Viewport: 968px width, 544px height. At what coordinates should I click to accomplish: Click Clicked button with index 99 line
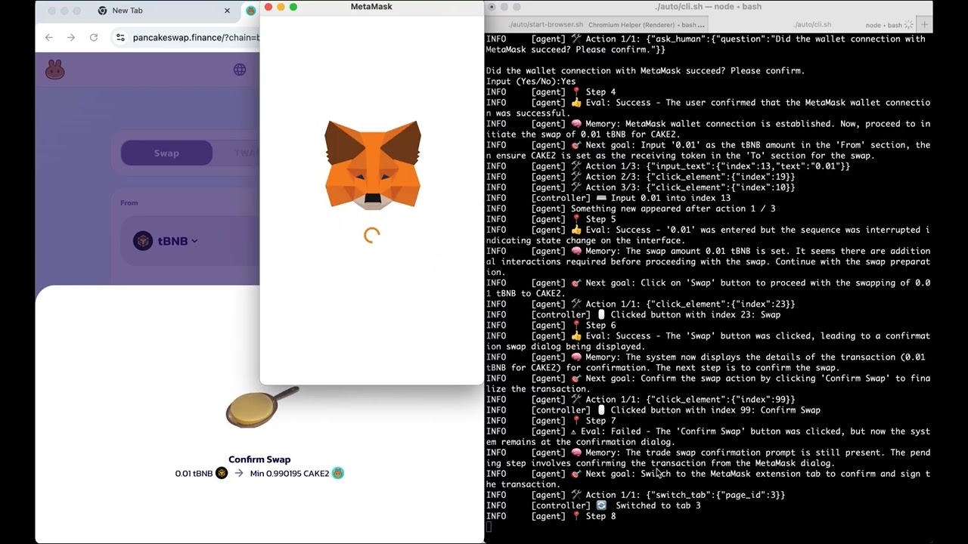653,410
